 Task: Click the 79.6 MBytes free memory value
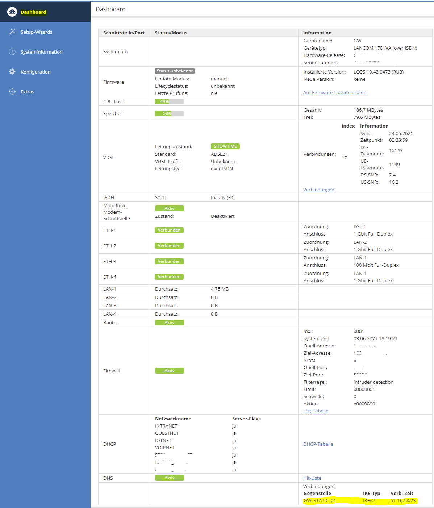(367, 117)
